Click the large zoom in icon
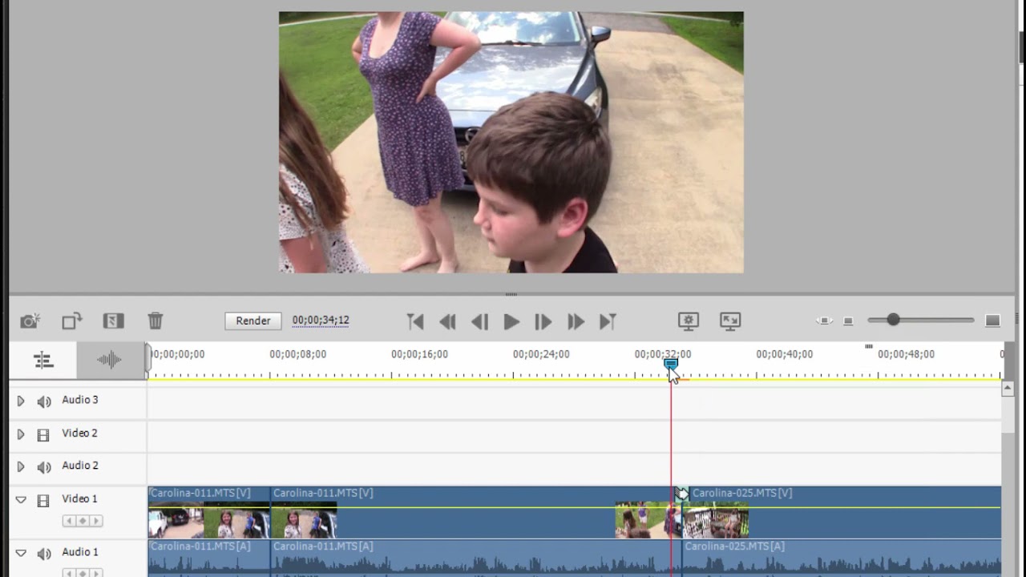 pos(992,321)
